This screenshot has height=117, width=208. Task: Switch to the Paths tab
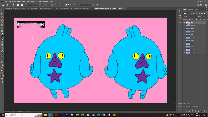pos(197,10)
